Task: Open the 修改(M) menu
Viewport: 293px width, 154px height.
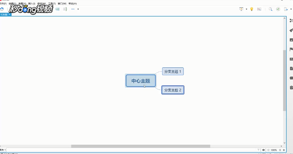Action: [x=41, y=4]
